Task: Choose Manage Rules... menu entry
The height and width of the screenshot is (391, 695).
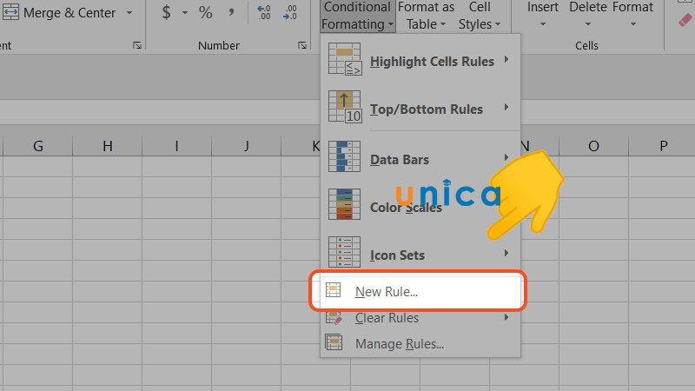Action: 420,343
